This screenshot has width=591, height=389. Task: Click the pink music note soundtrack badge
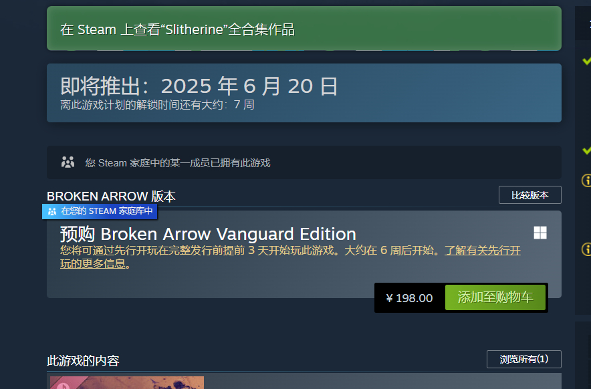pos(64,385)
